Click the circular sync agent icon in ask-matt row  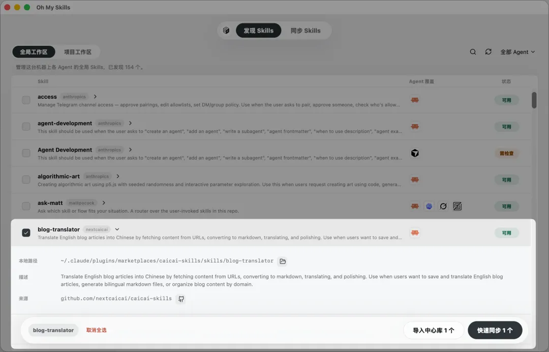click(443, 207)
